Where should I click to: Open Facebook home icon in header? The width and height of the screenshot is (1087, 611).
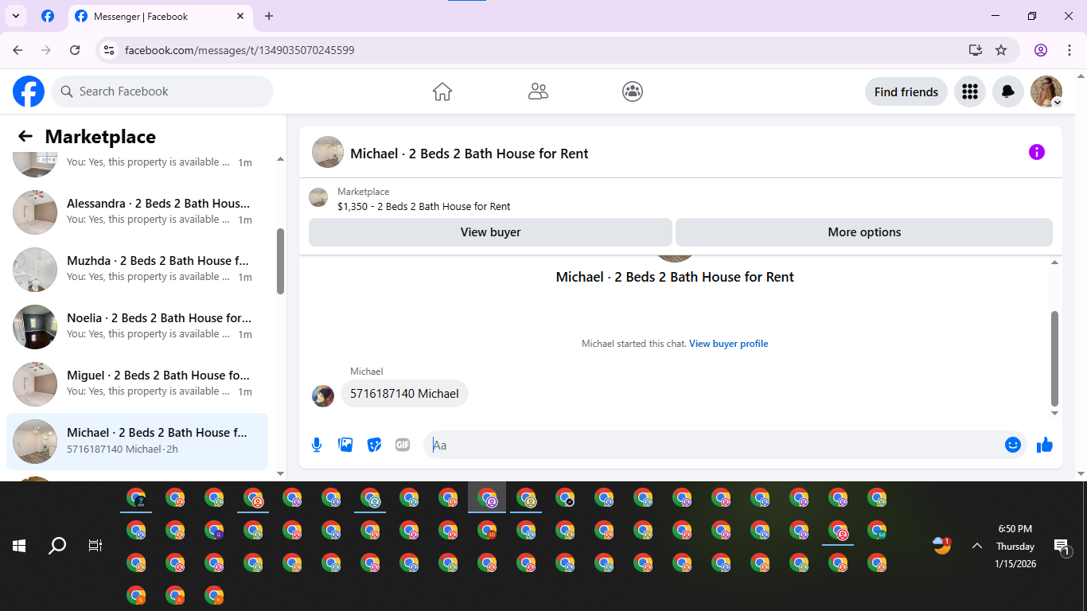tap(442, 91)
